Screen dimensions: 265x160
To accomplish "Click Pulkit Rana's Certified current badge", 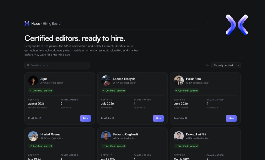I will (186, 91).
